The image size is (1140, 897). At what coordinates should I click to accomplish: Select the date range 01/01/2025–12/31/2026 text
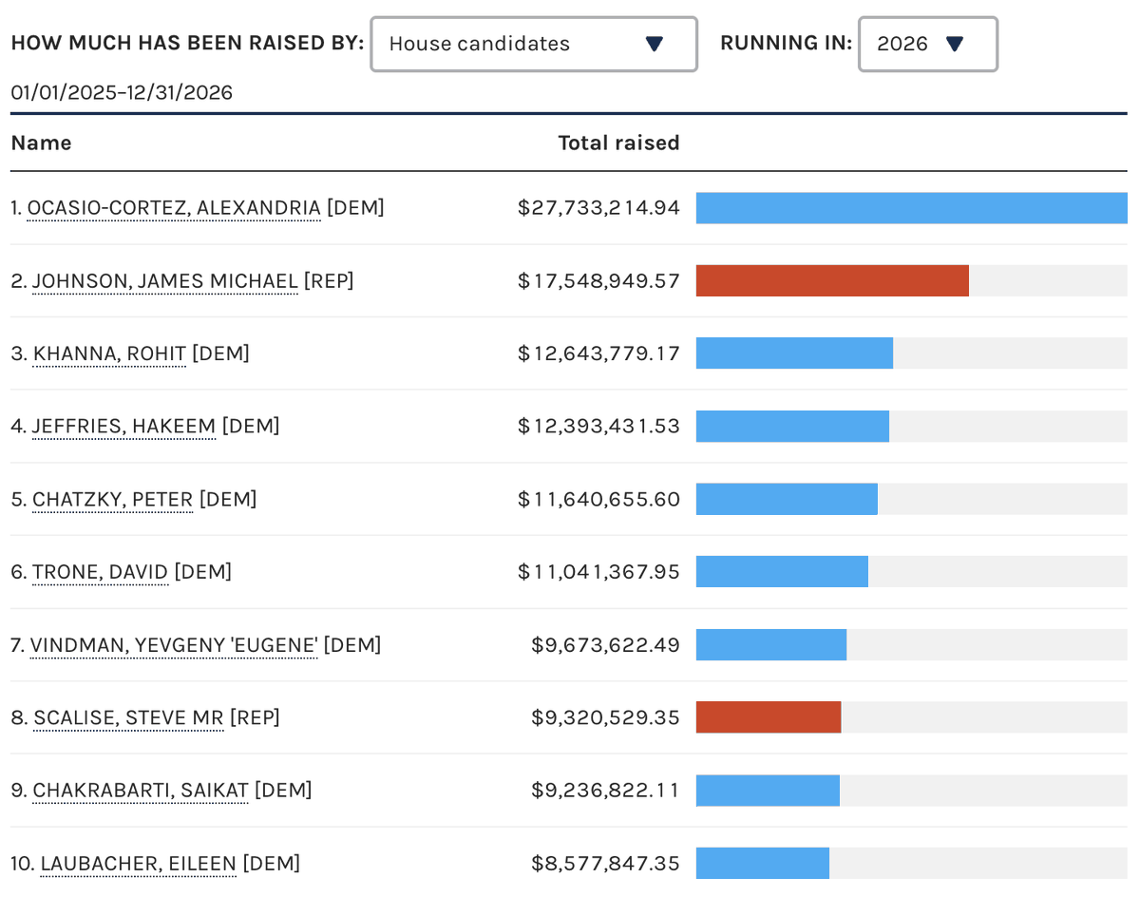[x=122, y=92]
